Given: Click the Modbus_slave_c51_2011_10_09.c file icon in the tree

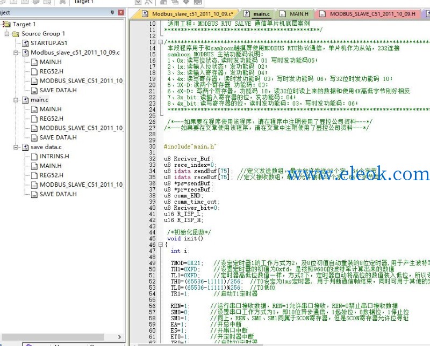Looking at the screenshot, I should [25, 53].
